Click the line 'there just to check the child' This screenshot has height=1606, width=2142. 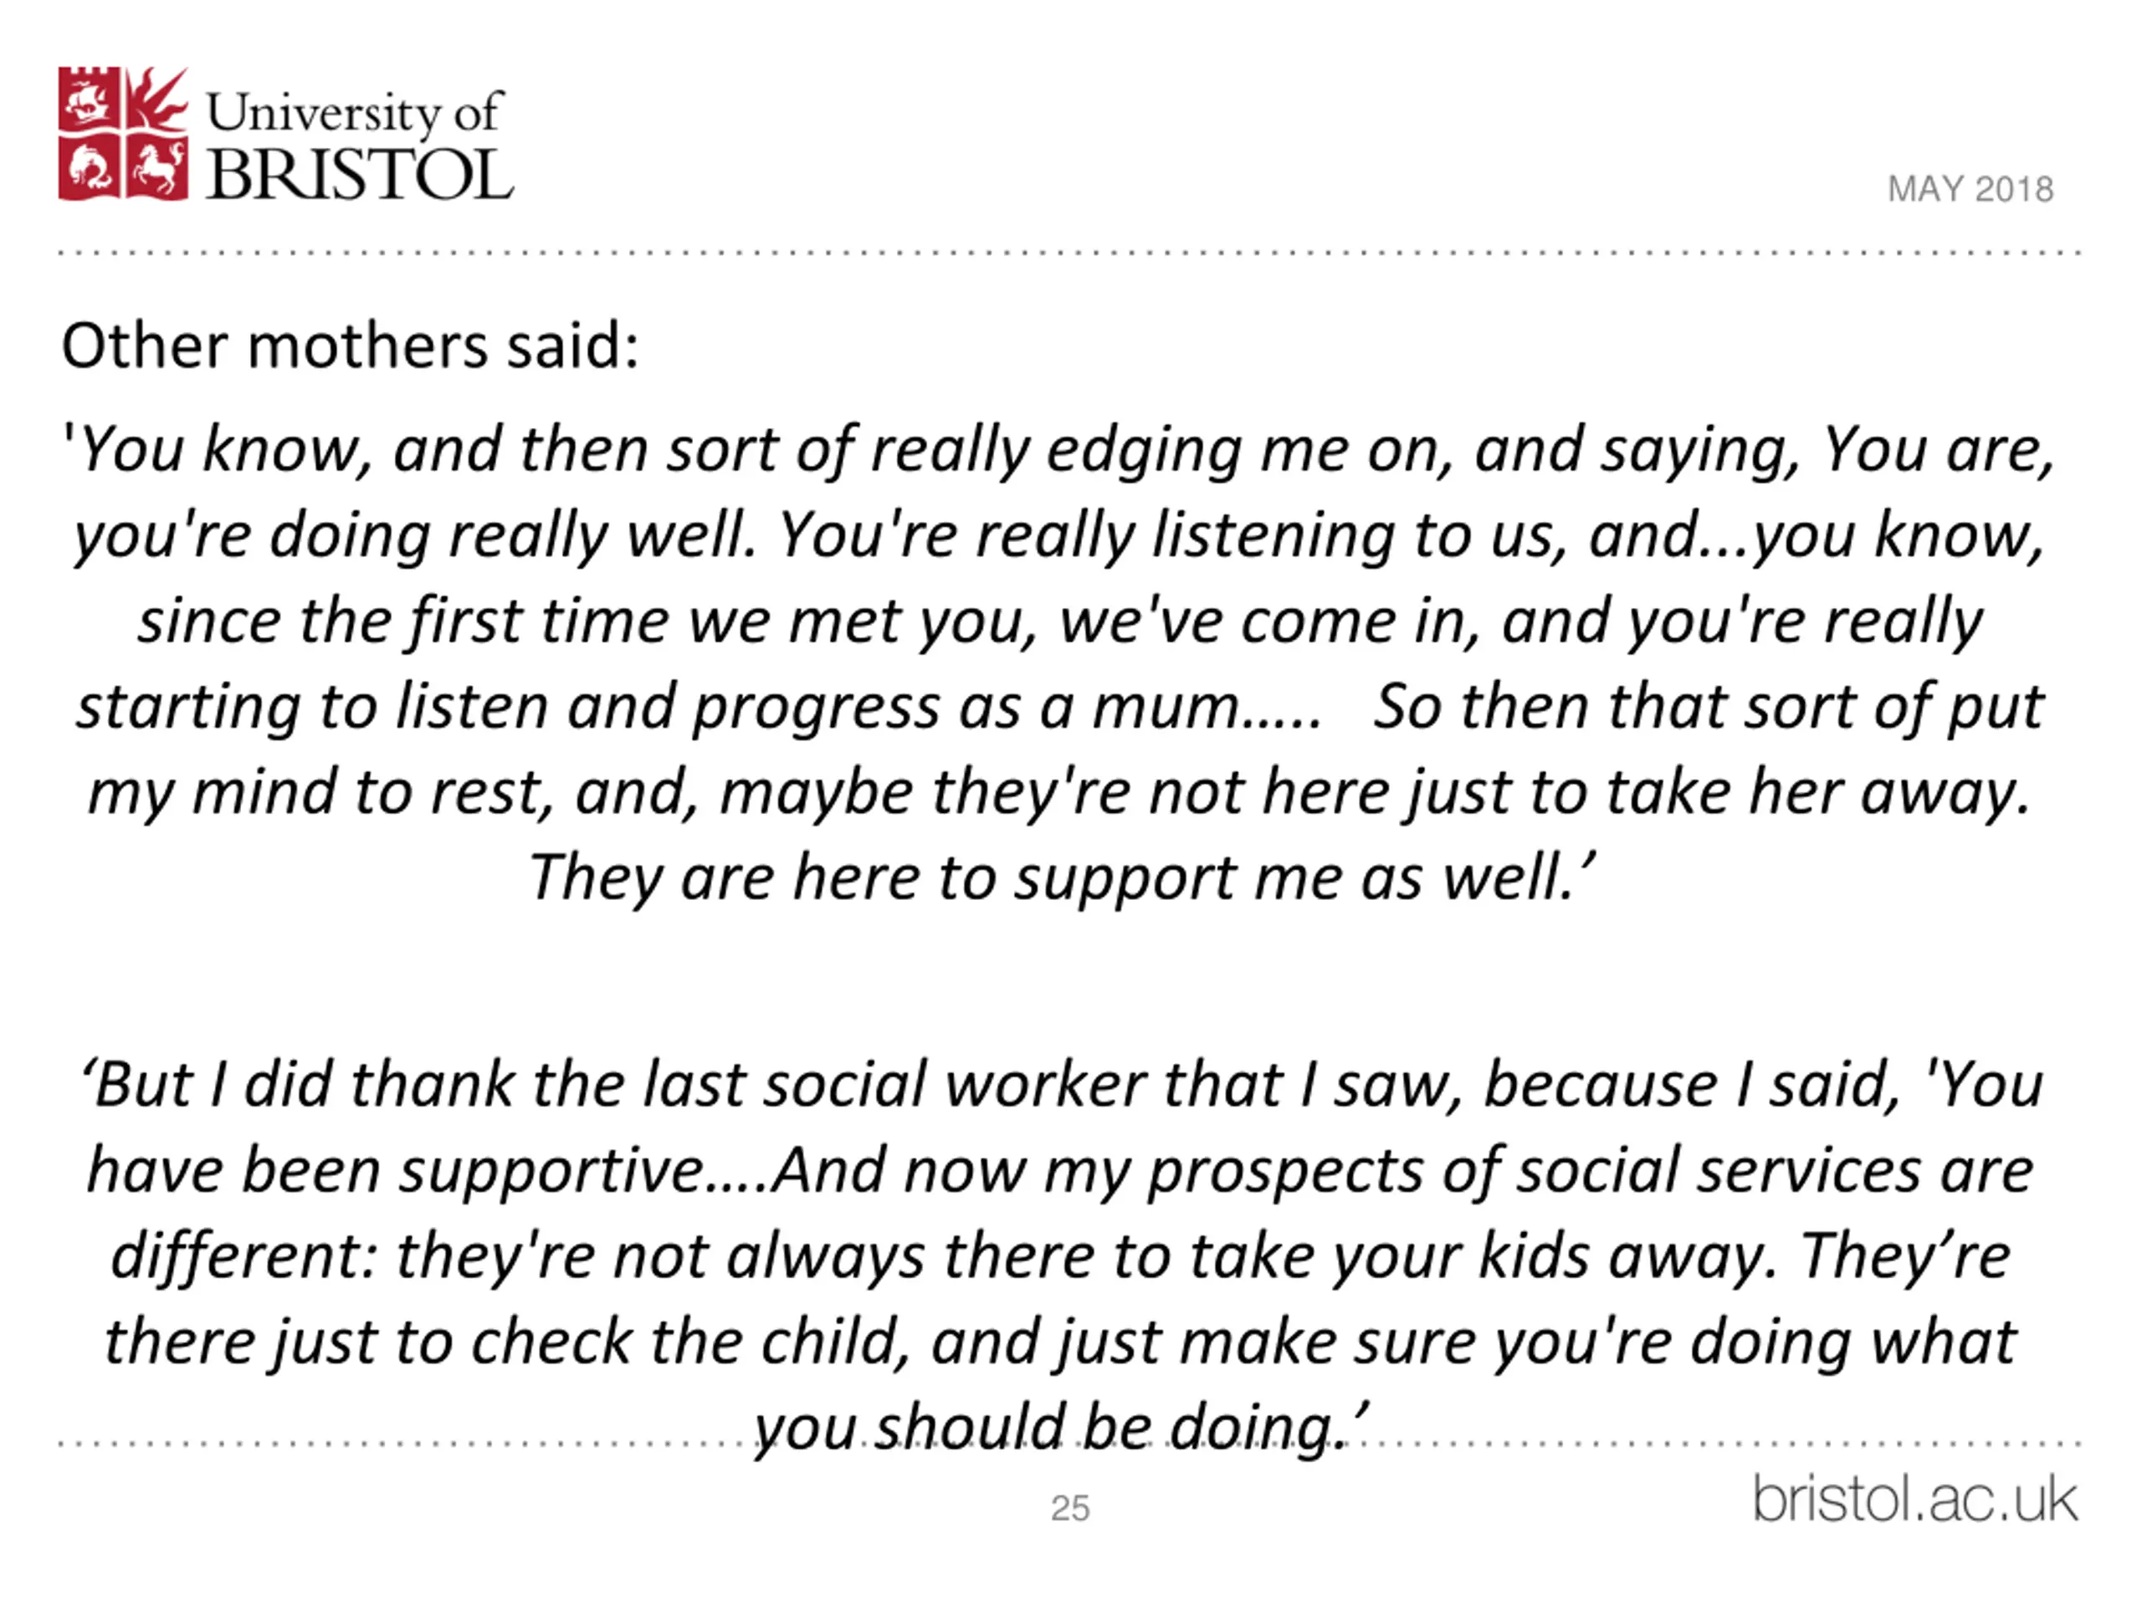click(1060, 1343)
